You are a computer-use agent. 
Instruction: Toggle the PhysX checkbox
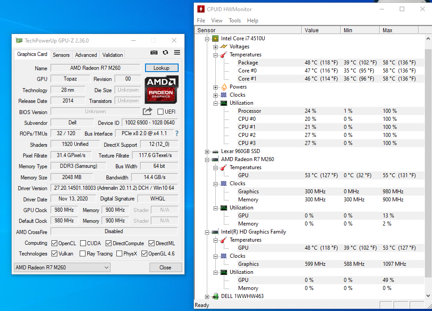tap(119, 253)
